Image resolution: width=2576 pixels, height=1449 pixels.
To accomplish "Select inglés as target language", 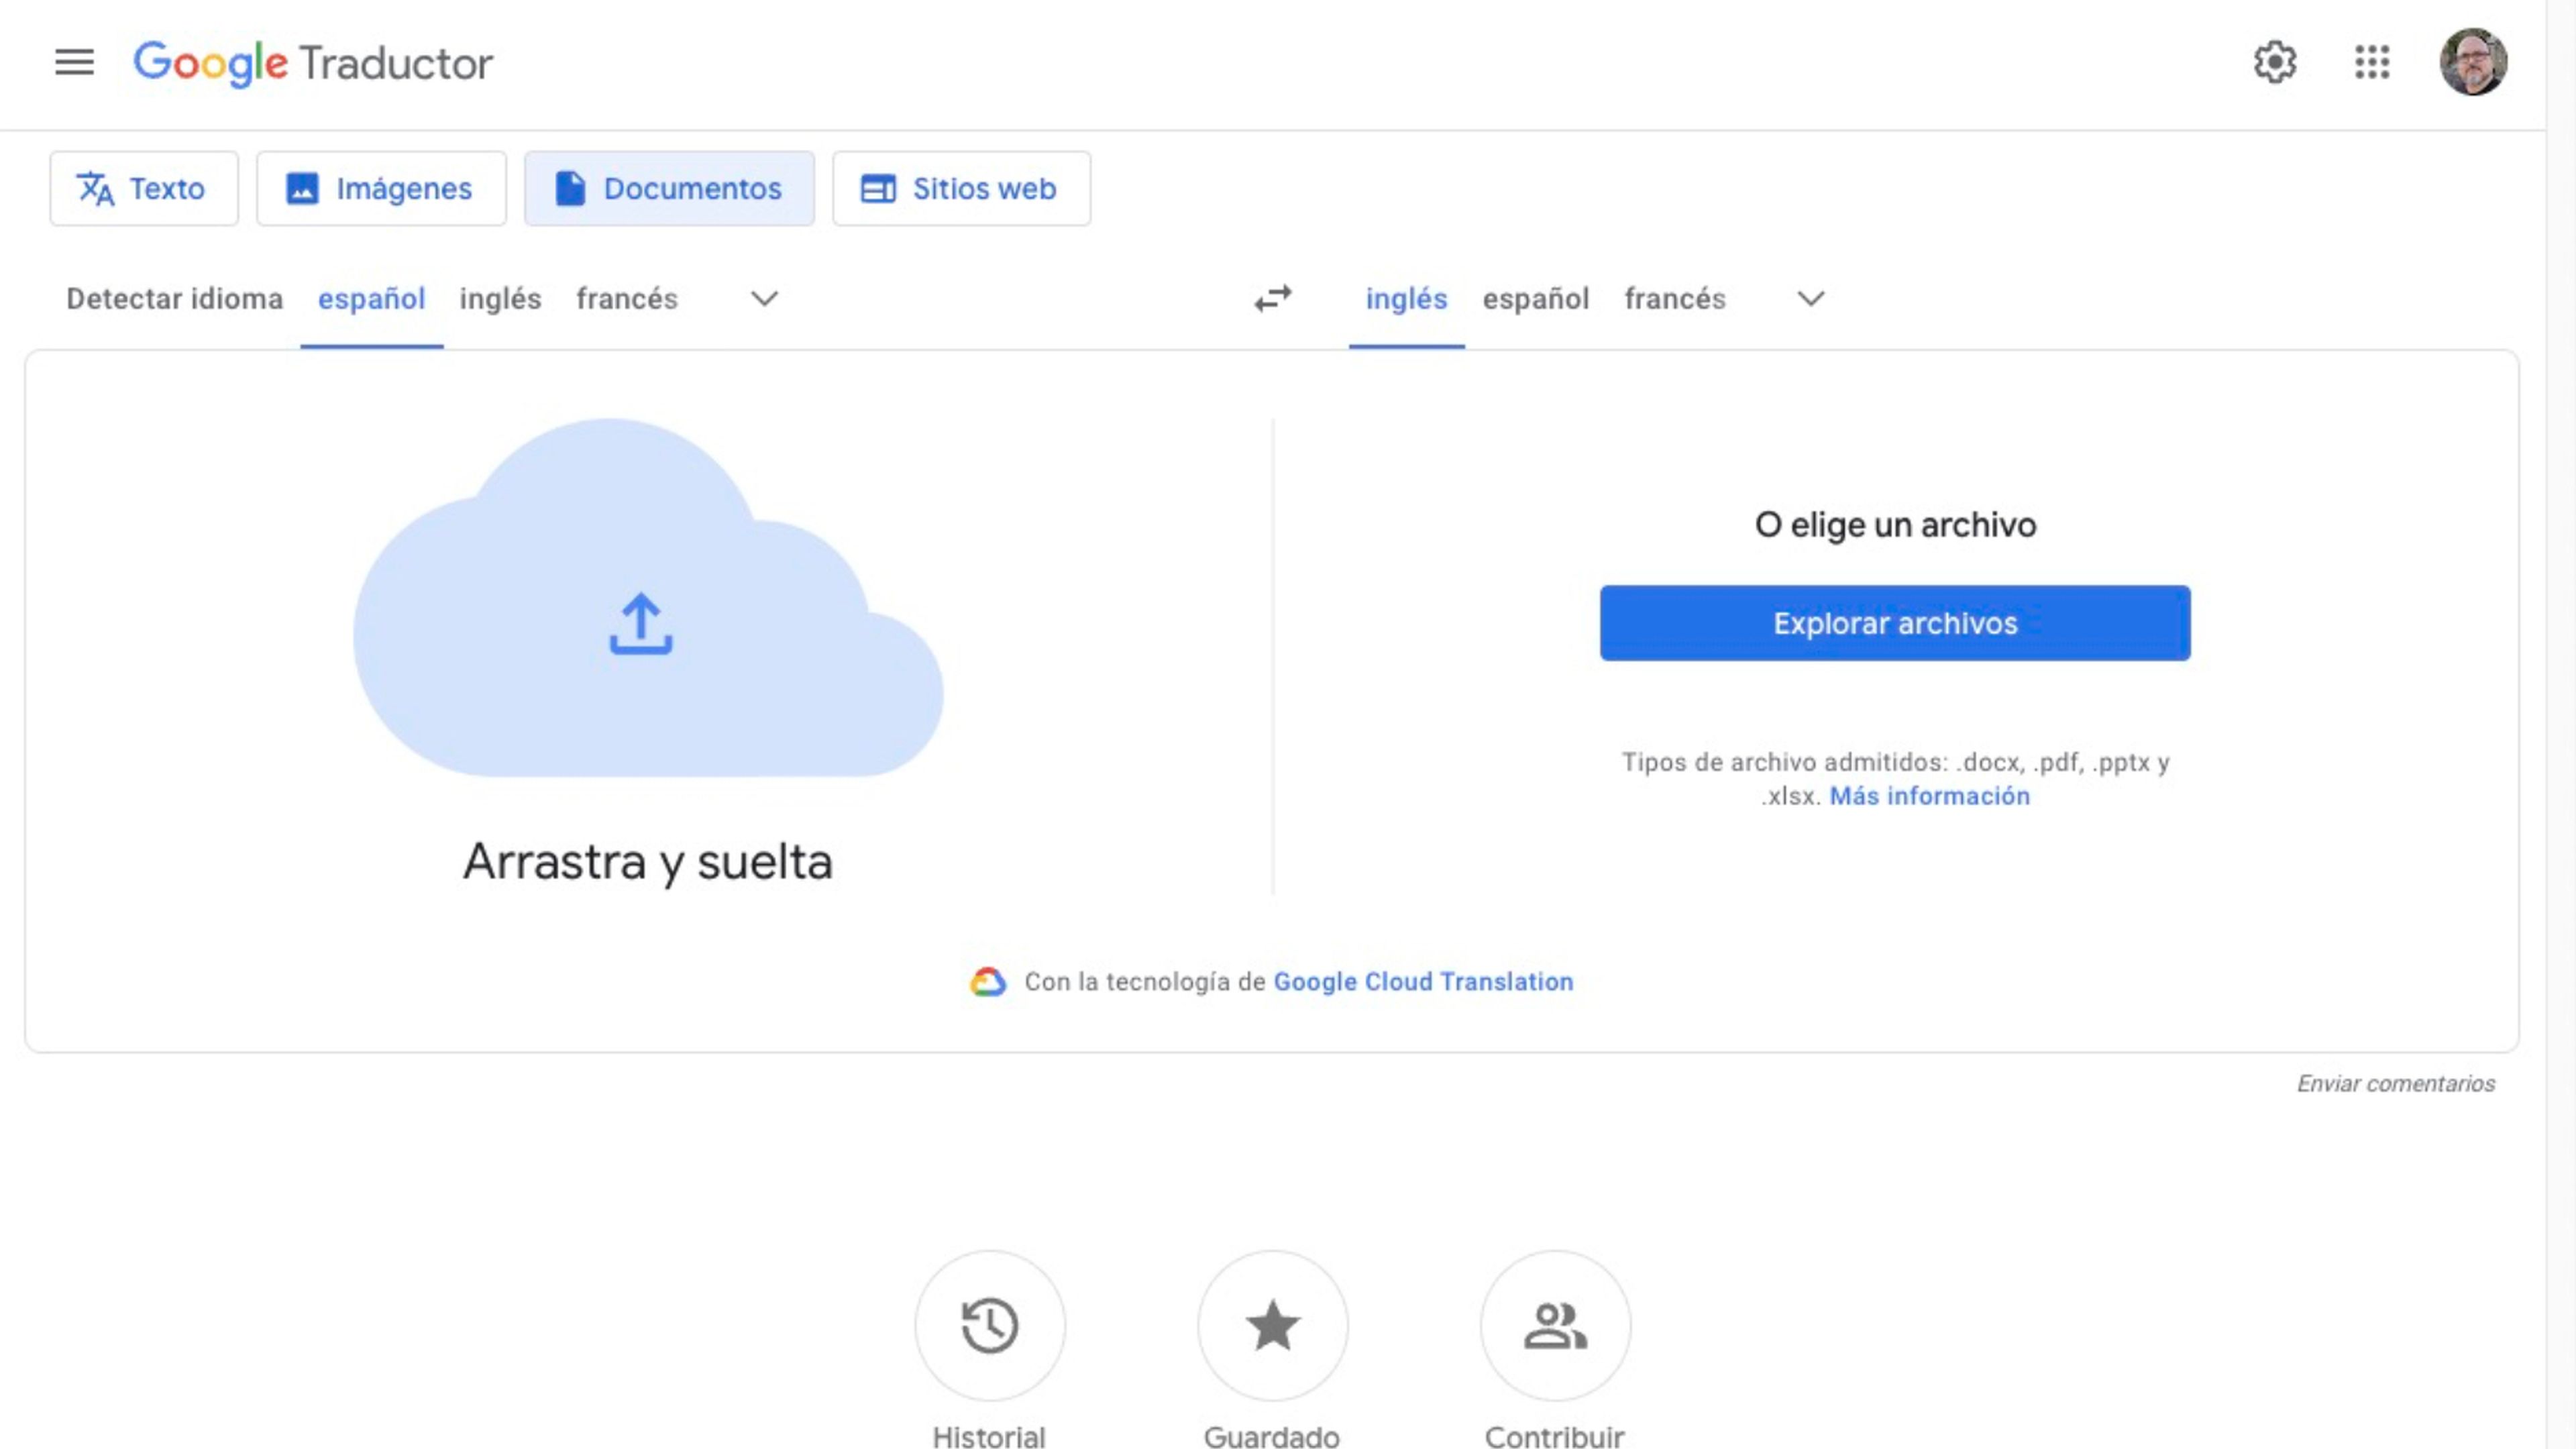I will tap(1406, 299).
